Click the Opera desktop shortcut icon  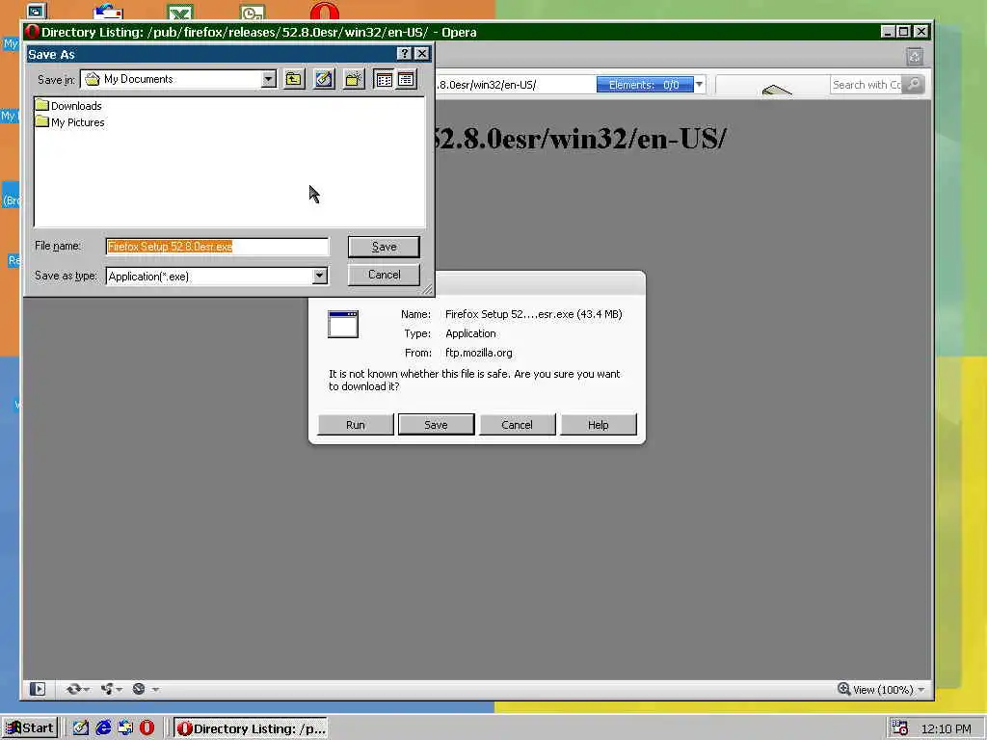click(324, 11)
